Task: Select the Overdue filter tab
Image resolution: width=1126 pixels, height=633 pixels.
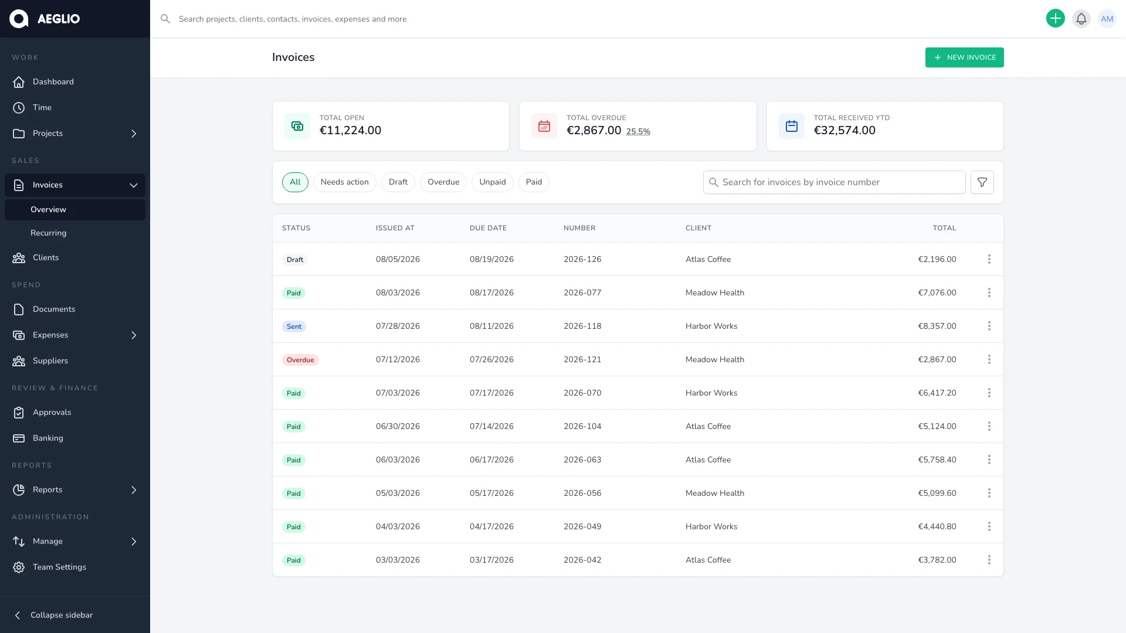Action: pyautogui.click(x=443, y=182)
